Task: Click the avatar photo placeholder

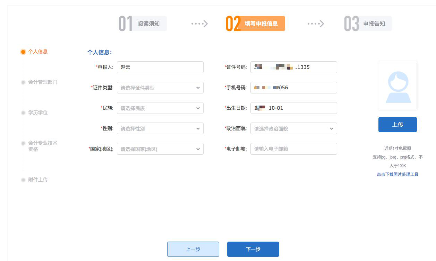Action: click(397, 86)
